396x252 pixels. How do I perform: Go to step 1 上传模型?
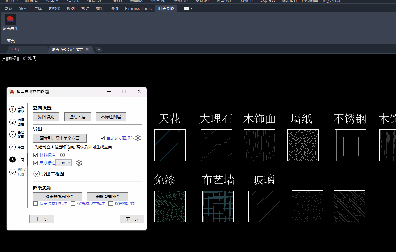pos(13,110)
